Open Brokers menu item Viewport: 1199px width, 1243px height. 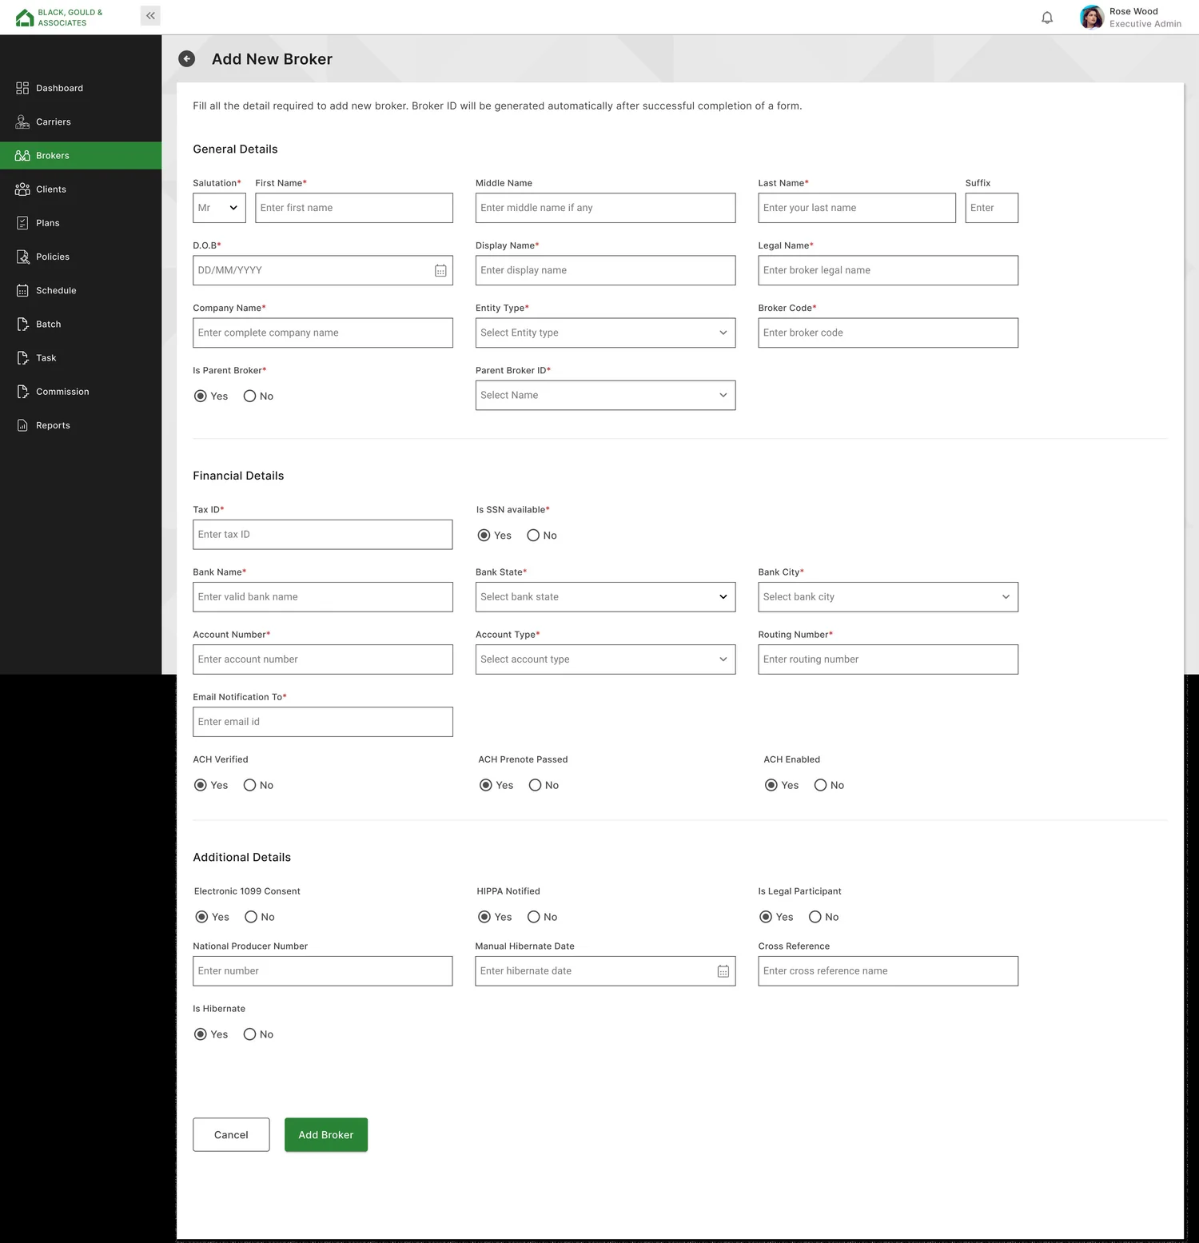click(81, 155)
